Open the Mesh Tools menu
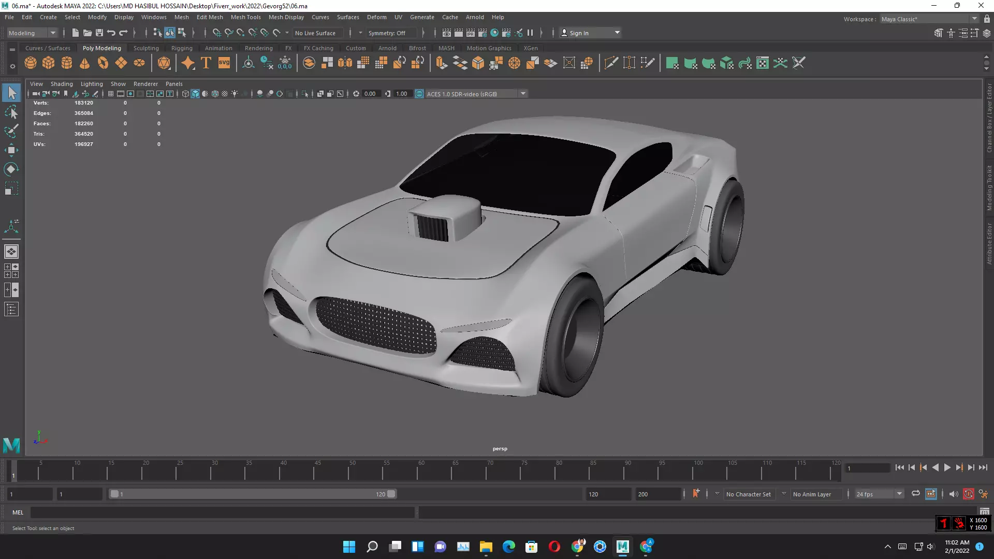 tap(245, 17)
